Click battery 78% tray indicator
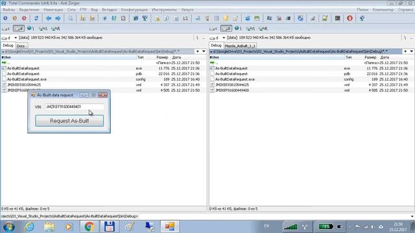The height and width of the screenshot is (233, 415). click(x=326, y=227)
